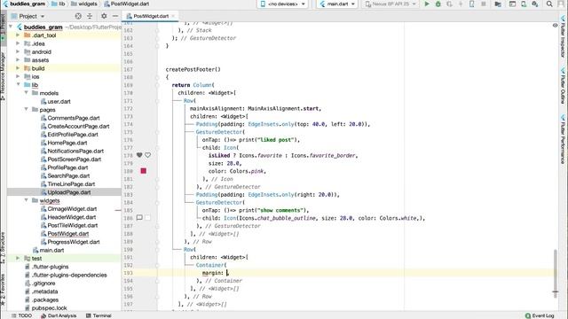Collapse the models folder
The image size is (568, 319).
click(x=26, y=93)
